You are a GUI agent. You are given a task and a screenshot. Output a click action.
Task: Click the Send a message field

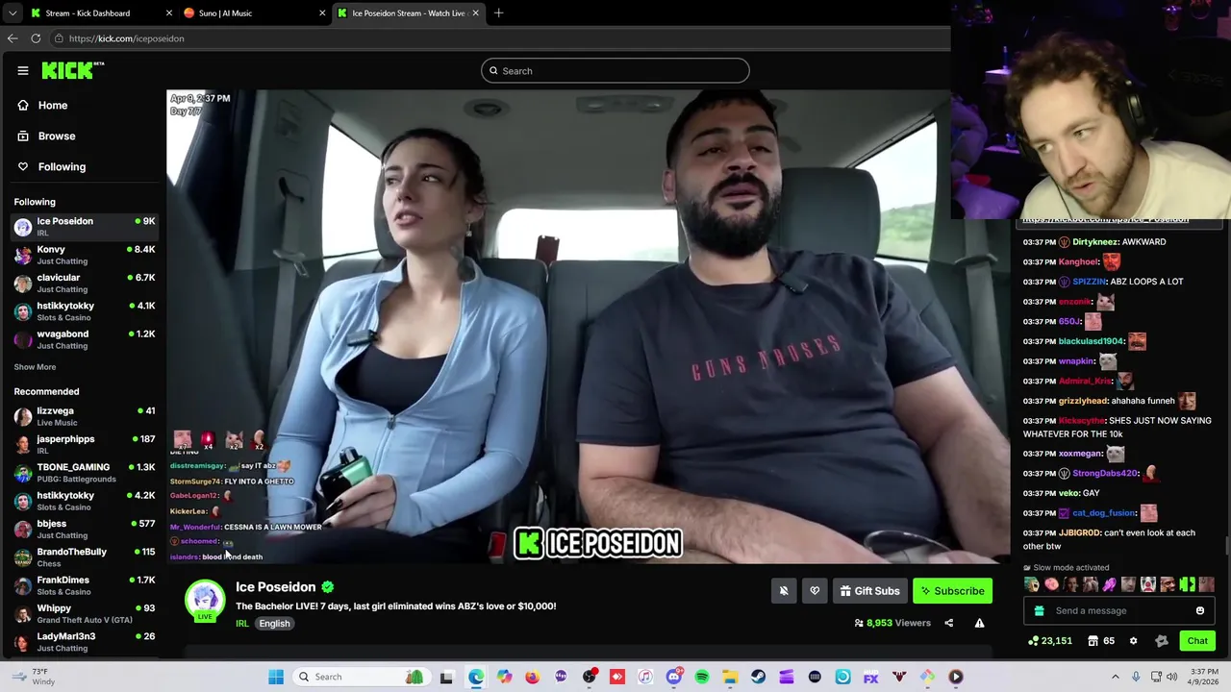click(x=1119, y=610)
